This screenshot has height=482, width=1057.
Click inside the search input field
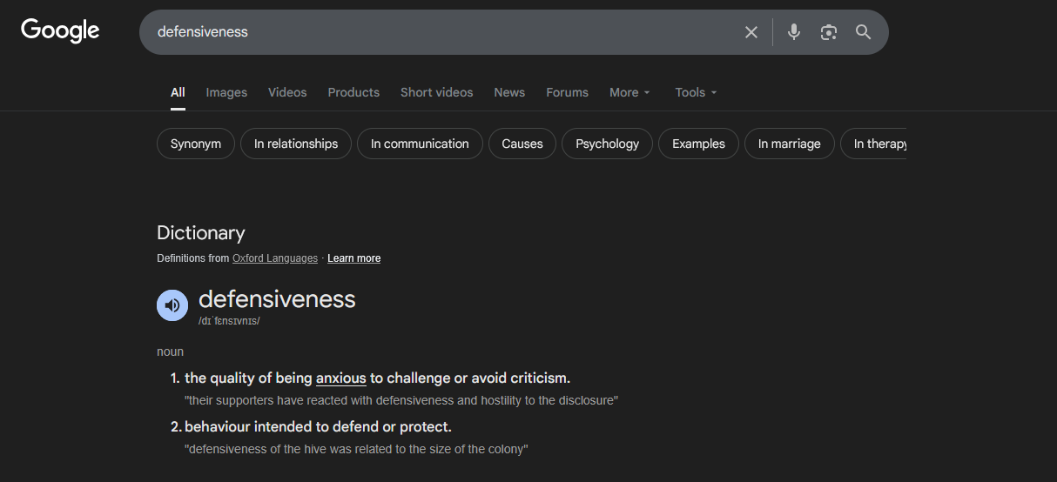coord(435,32)
